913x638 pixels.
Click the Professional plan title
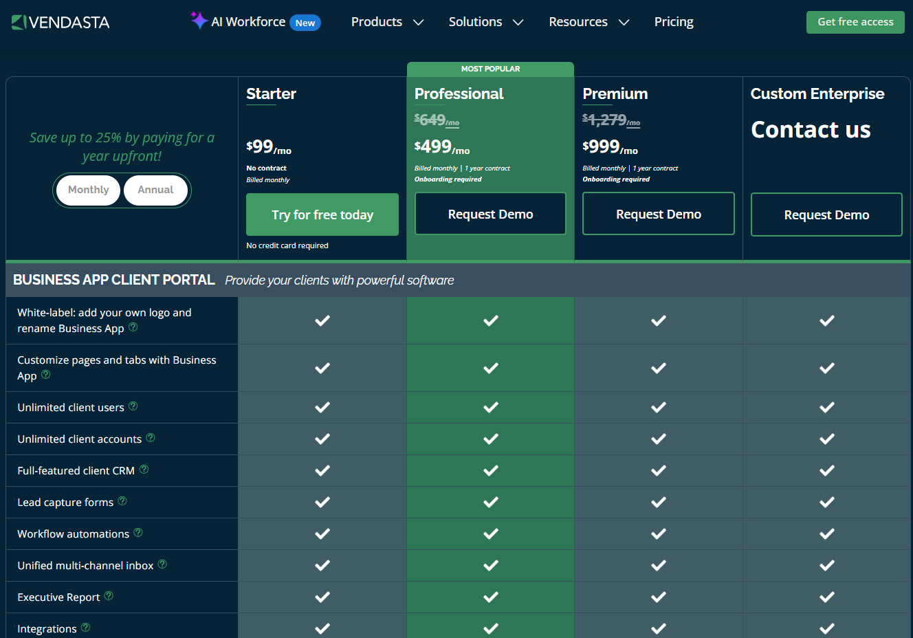click(x=459, y=94)
